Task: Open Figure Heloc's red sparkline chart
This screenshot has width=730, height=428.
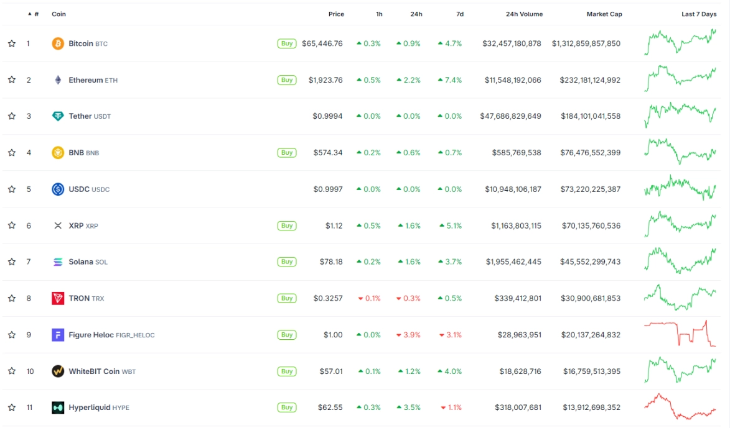Action: click(680, 333)
